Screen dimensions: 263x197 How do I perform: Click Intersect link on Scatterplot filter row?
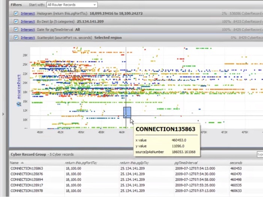(28, 38)
